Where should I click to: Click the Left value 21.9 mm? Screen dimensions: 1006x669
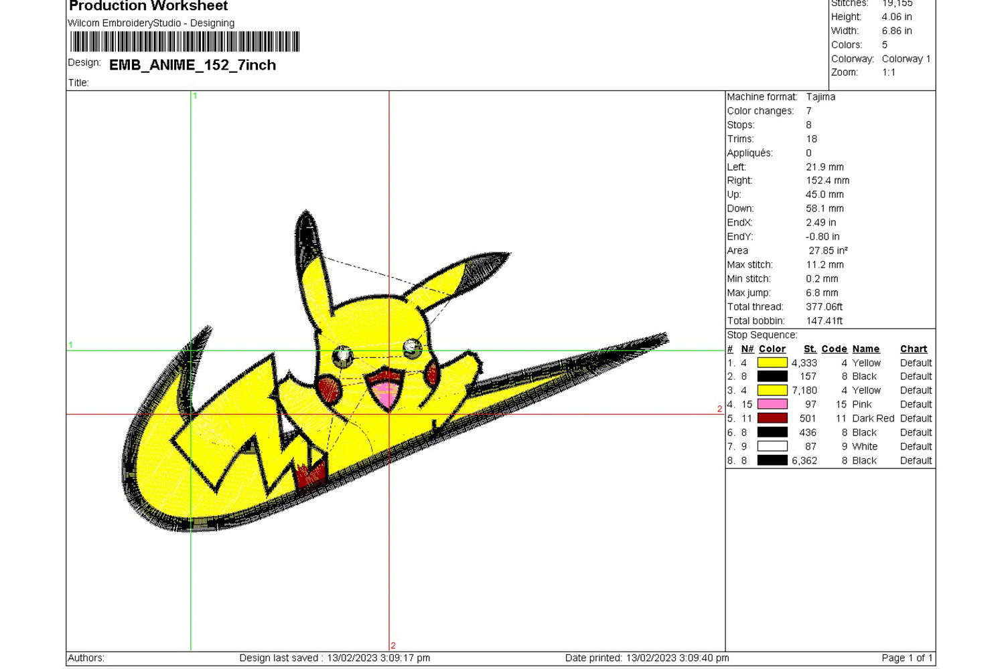coord(825,167)
